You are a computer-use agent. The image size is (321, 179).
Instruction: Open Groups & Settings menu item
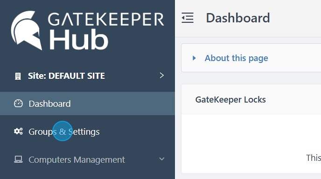(x=87, y=131)
